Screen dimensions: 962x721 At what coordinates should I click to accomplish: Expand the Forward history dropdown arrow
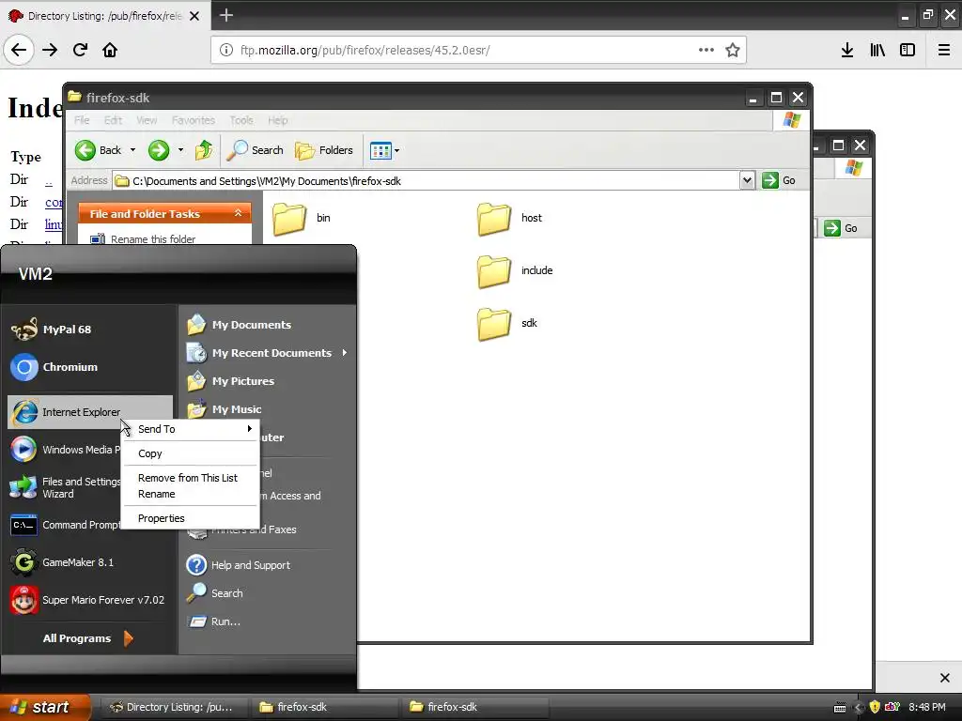[180, 150]
